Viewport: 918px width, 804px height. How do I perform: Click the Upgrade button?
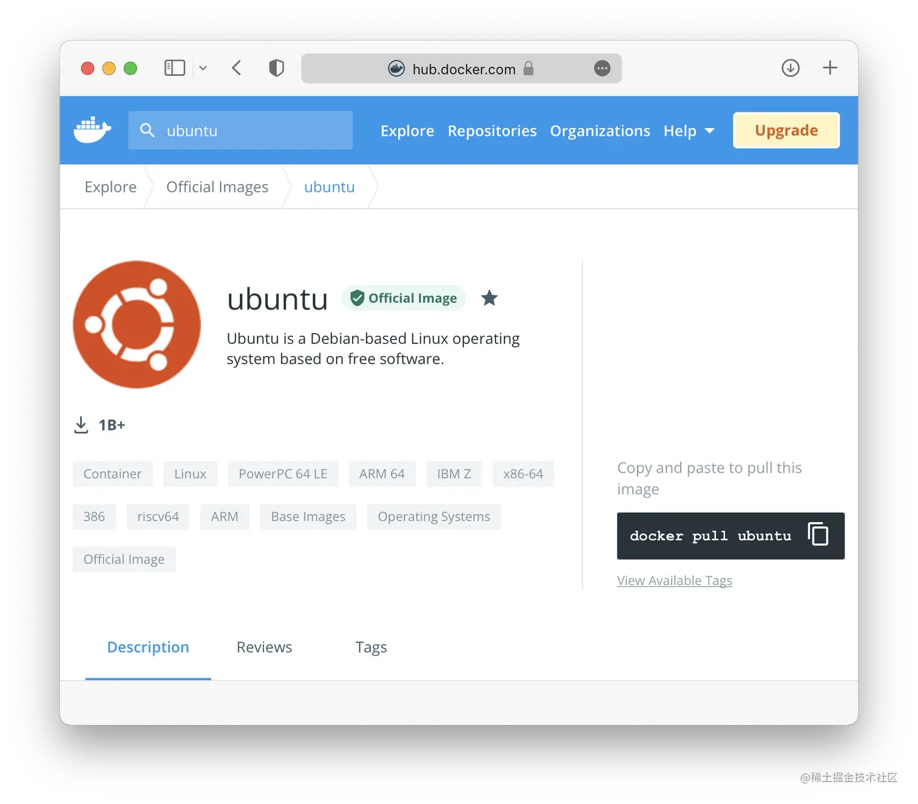point(786,130)
